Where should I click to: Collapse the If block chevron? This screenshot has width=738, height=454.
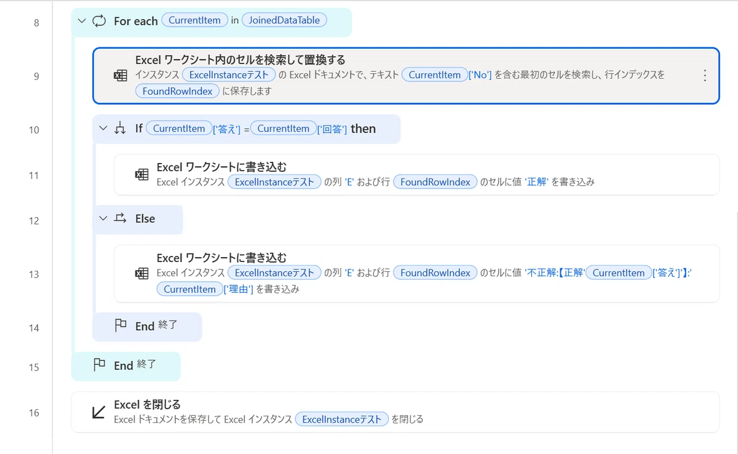pyautogui.click(x=103, y=129)
